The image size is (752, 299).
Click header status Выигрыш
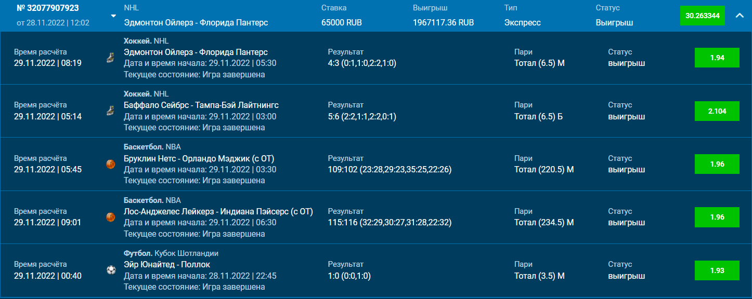[614, 23]
